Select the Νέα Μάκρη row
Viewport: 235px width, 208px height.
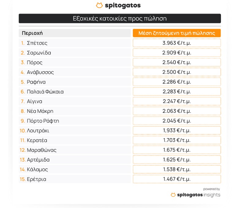[75, 111]
